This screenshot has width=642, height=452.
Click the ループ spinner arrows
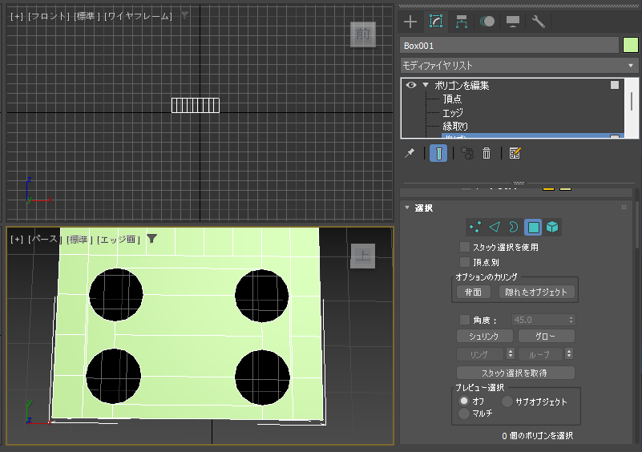[x=569, y=353]
